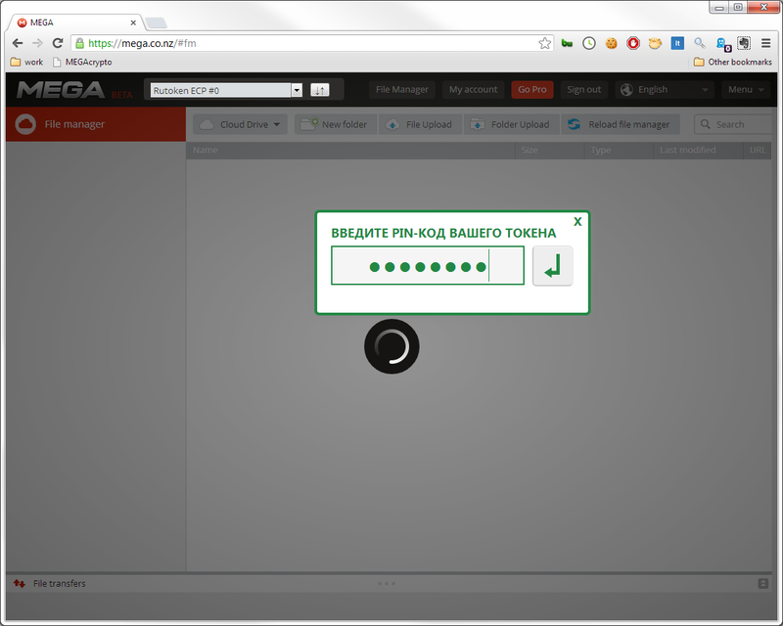The image size is (783, 626).
Task: Close the MEGA browser tab
Action: click(x=133, y=22)
